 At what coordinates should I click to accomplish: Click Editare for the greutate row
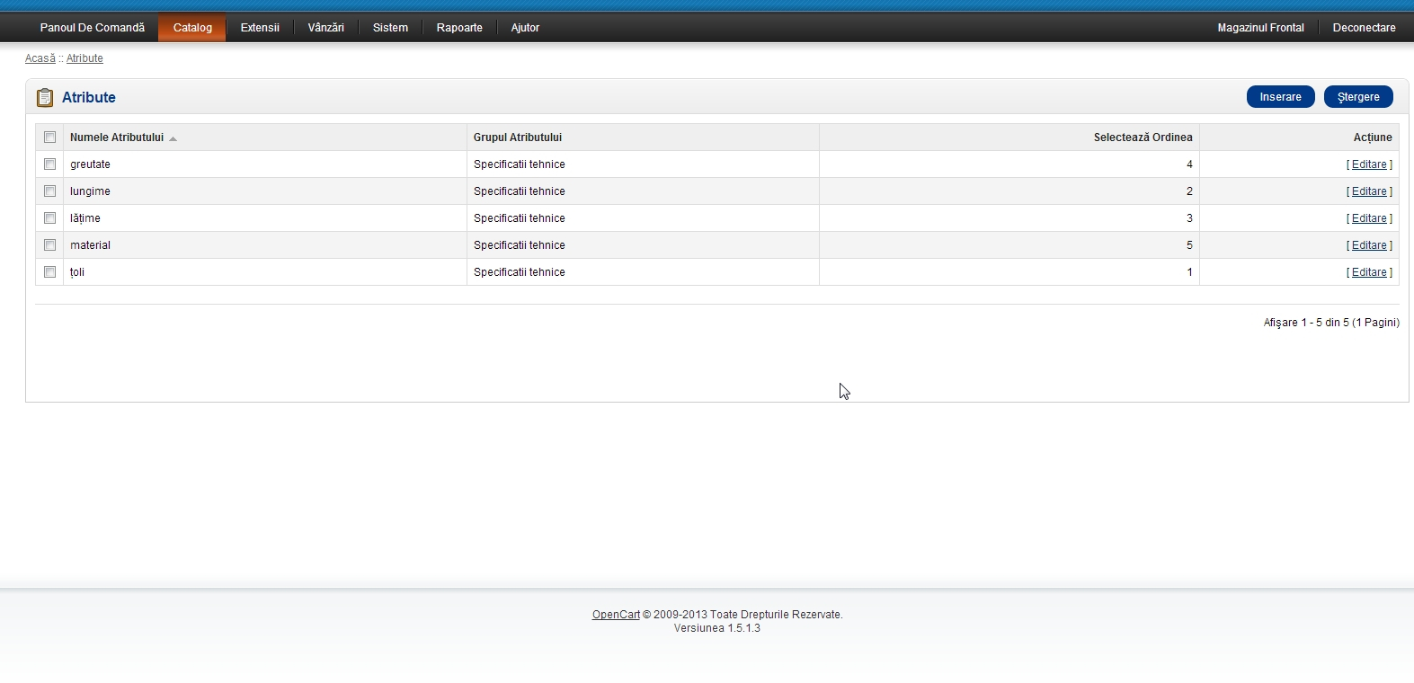[x=1369, y=164]
